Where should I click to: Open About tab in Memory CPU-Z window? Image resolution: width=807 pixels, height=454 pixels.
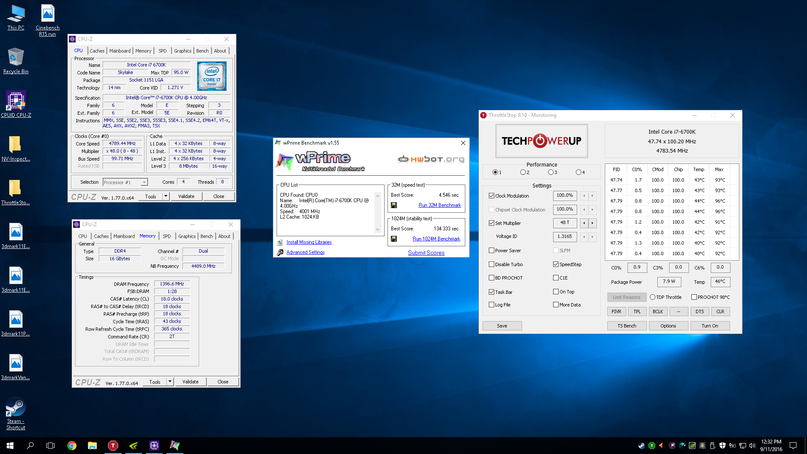pyautogui.click(x=224, y=236)
